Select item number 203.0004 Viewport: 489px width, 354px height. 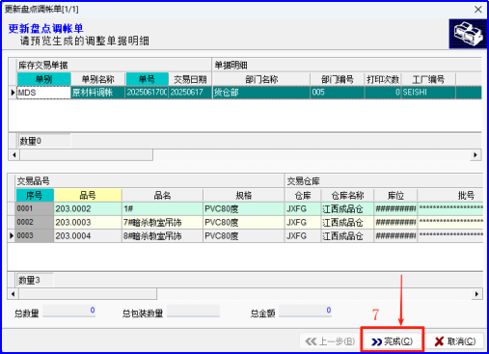click(88, 235)
